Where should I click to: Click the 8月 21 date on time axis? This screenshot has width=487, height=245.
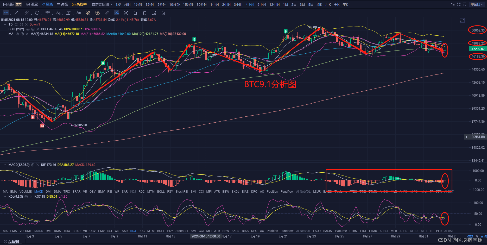point(283,236)
